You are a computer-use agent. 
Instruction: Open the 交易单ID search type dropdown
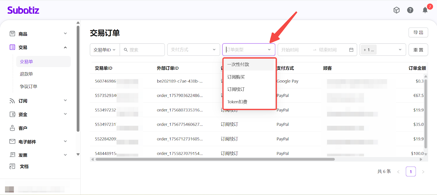pos(105,50)
